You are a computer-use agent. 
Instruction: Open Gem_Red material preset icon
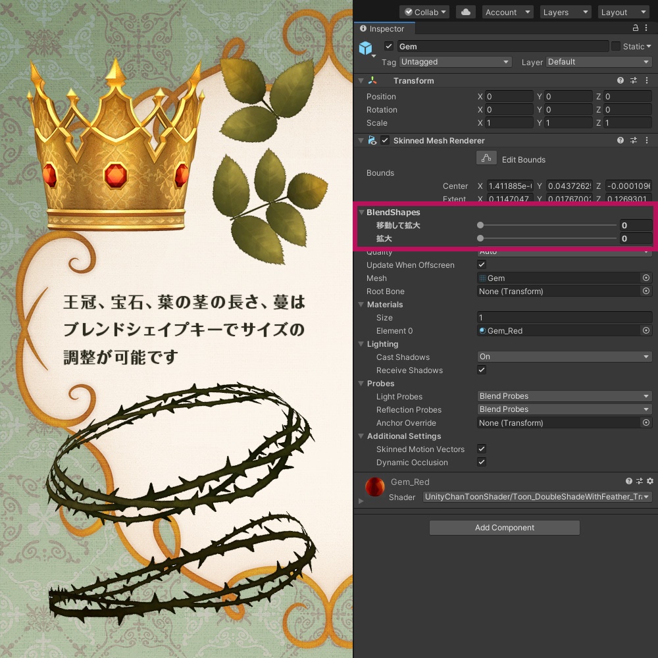639,481
